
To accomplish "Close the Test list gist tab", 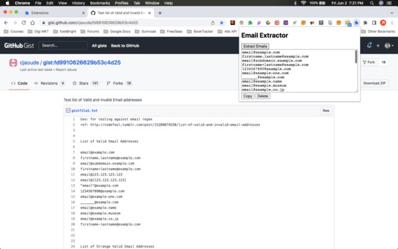I will point(149,13).
